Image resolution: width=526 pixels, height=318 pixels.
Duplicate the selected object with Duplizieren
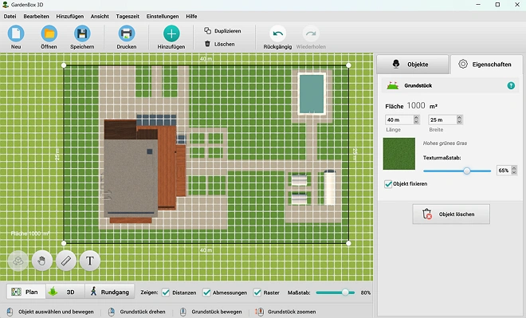[222, 31]
